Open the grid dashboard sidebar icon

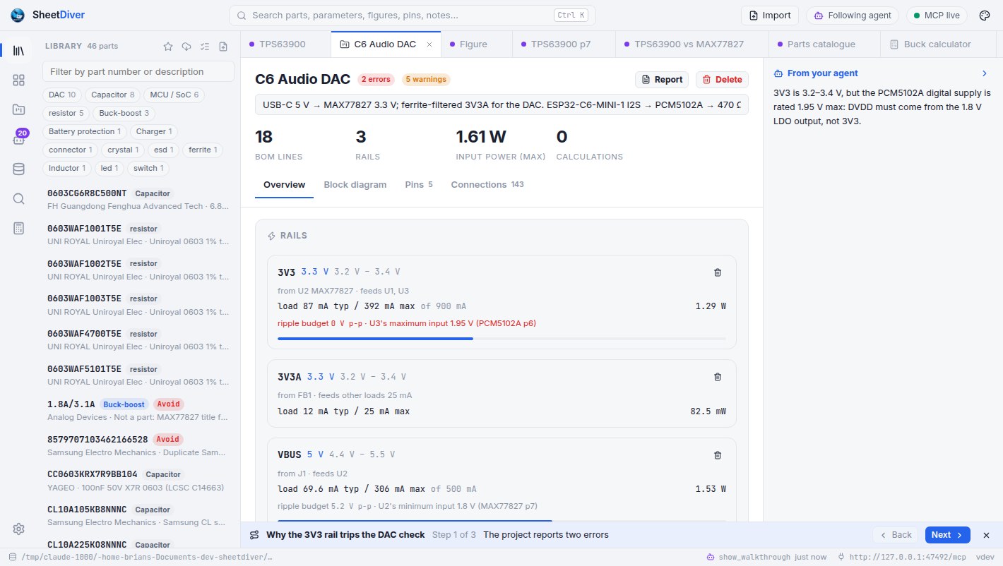19,80
